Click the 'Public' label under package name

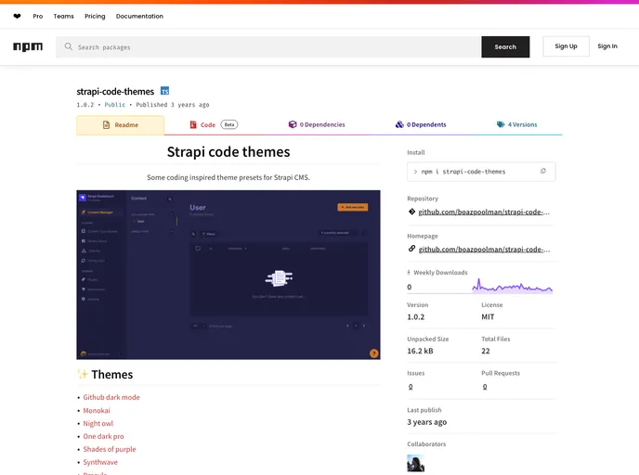coord(115,105)
